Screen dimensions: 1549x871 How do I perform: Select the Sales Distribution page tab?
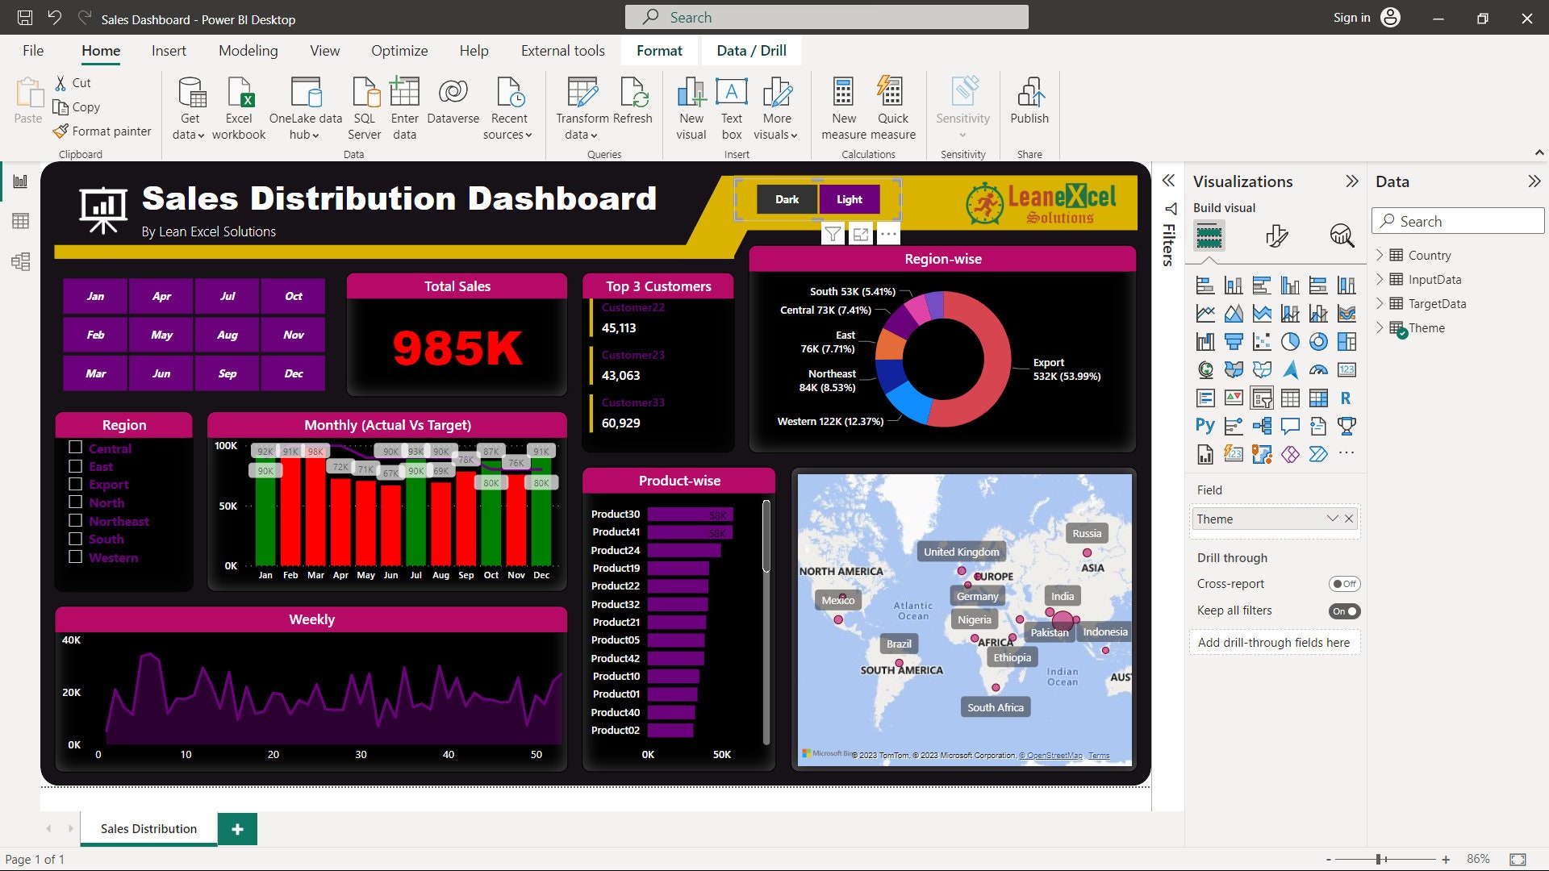(148, 828)
